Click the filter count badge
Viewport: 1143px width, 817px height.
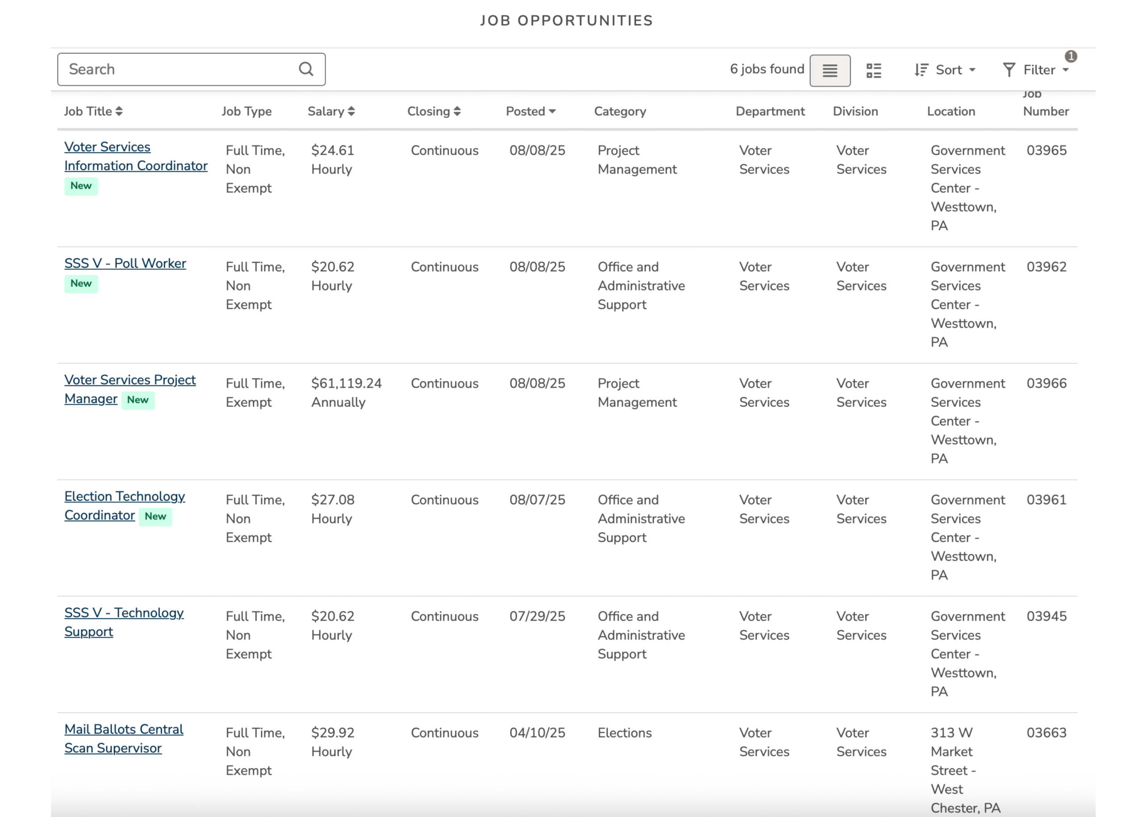(1071, 56)
